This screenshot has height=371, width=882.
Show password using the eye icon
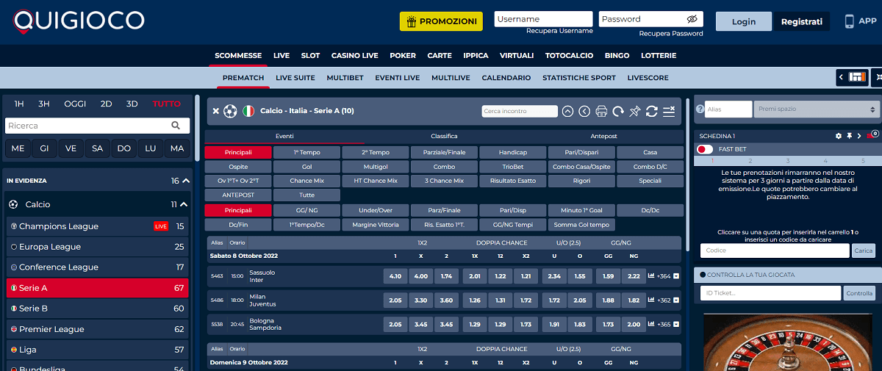pos(692,19)
